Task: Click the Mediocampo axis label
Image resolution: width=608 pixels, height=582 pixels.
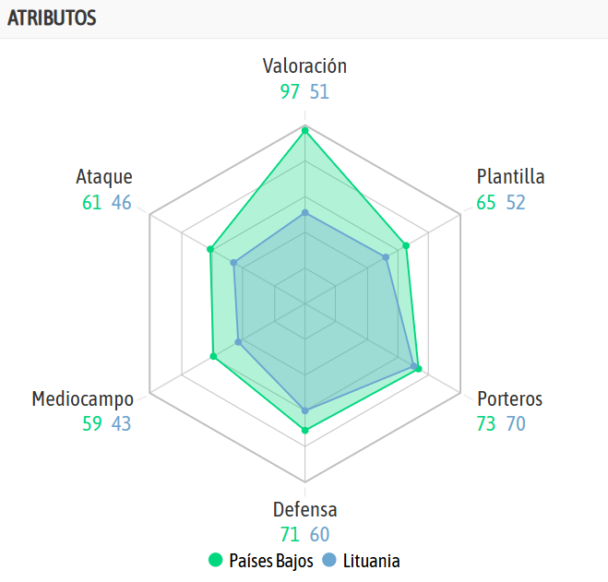Action: (x=82, y=399)
